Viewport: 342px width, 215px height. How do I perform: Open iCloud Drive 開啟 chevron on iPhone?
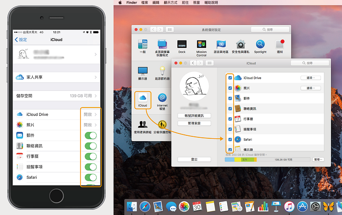96,114
